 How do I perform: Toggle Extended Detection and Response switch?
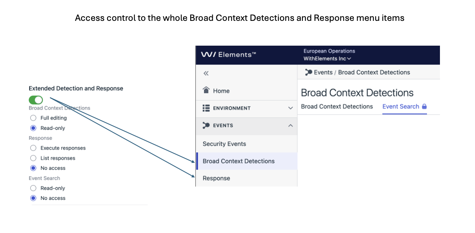point(36,100)
